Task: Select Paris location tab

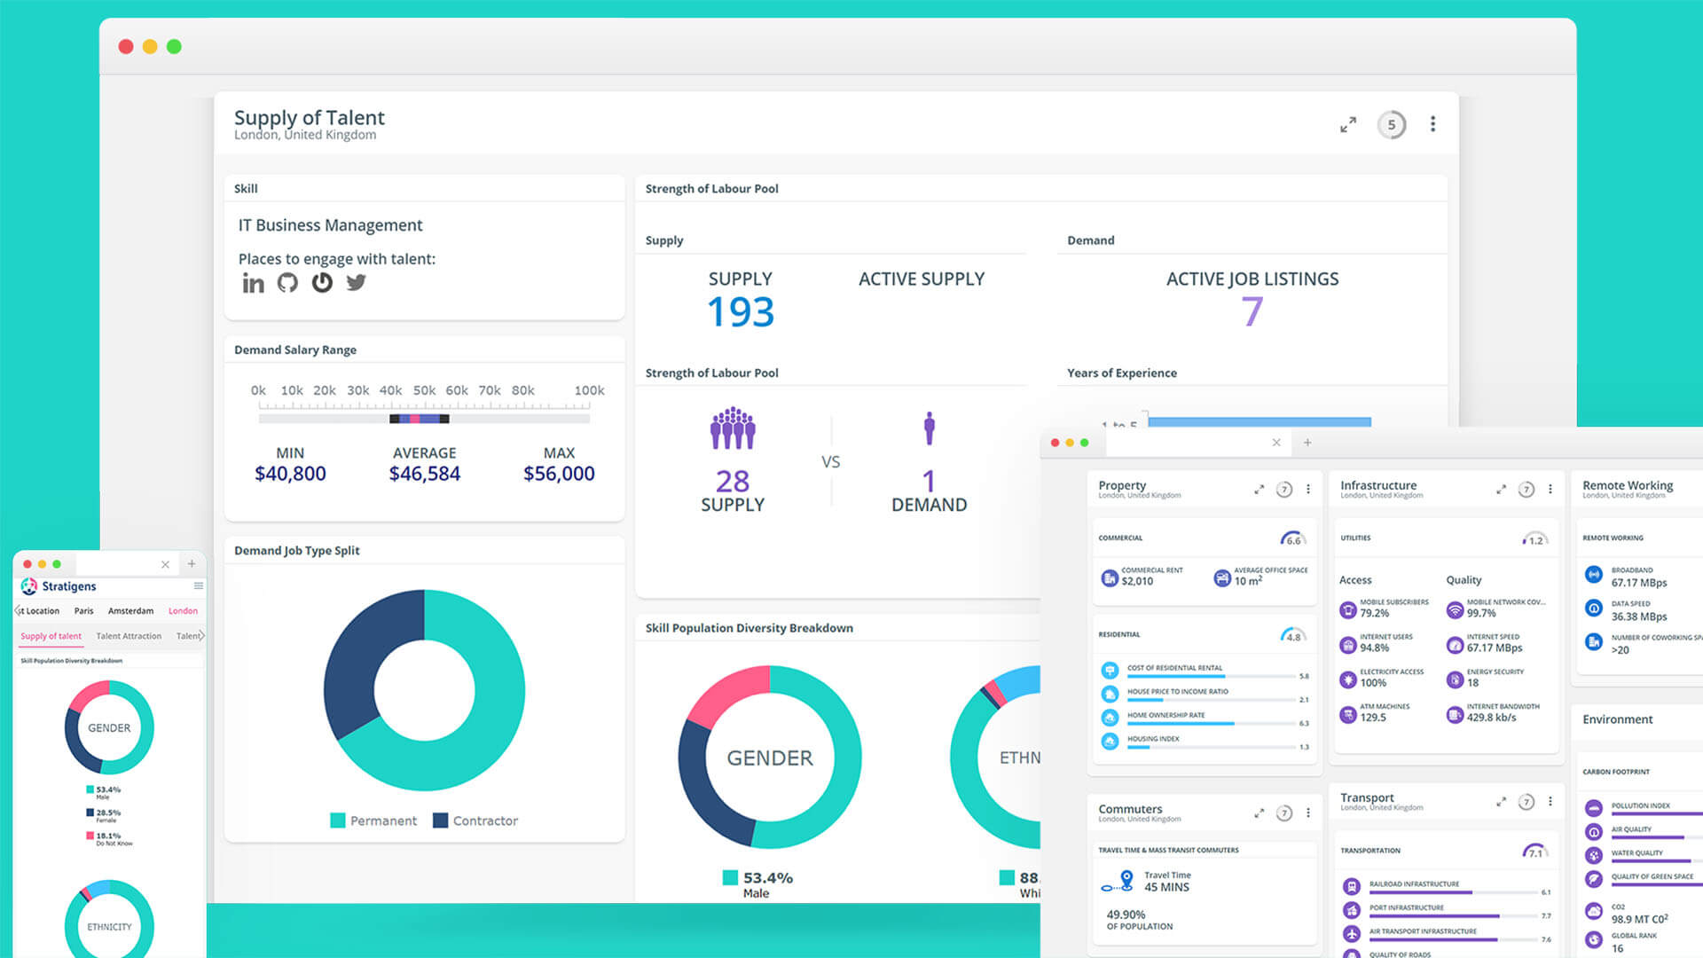Action: 83,611
